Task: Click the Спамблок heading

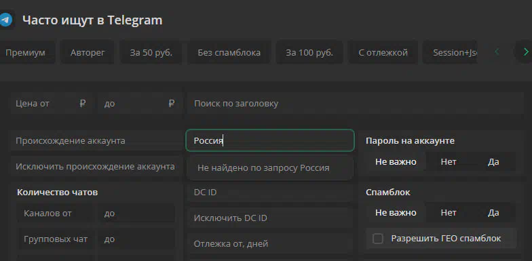Action: coord(388,193)
